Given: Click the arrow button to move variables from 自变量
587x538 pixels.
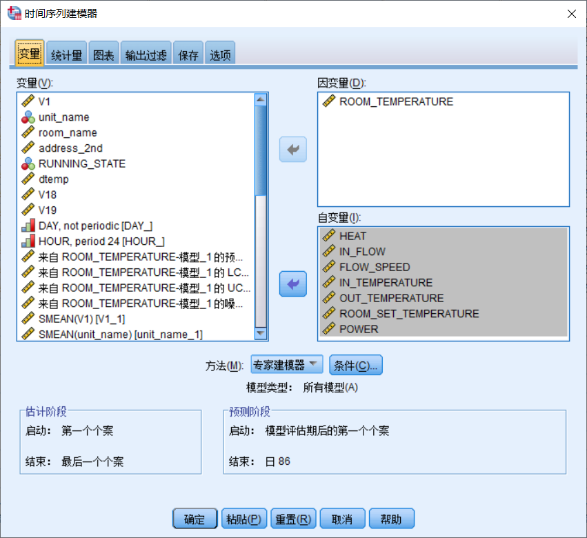Looking at the screenshot, I should pyautogui.click(x=292, y=283).
